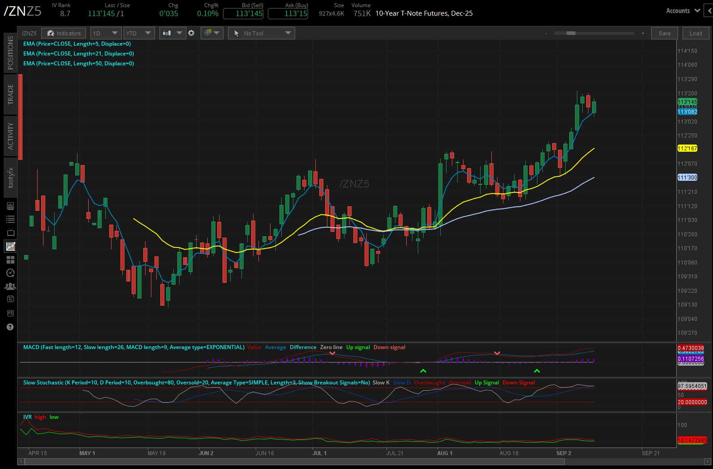The height and width of the screenshot is (469, 713).
Task: Open the candlestick chart style dropdown
Action: click(172, 33)
